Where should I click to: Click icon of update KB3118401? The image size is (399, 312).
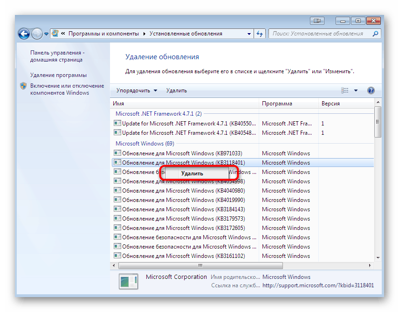click(117, 162)
